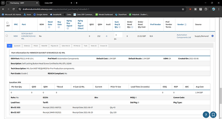Check the NBW part row checkbox
The width and height of the screenshot is (222, 119).
coord(7,36)
